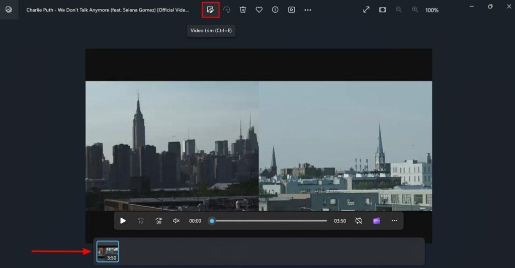The image size is (515, 268).
Task: Open file info panel
Action: click(x=275, y=10)
